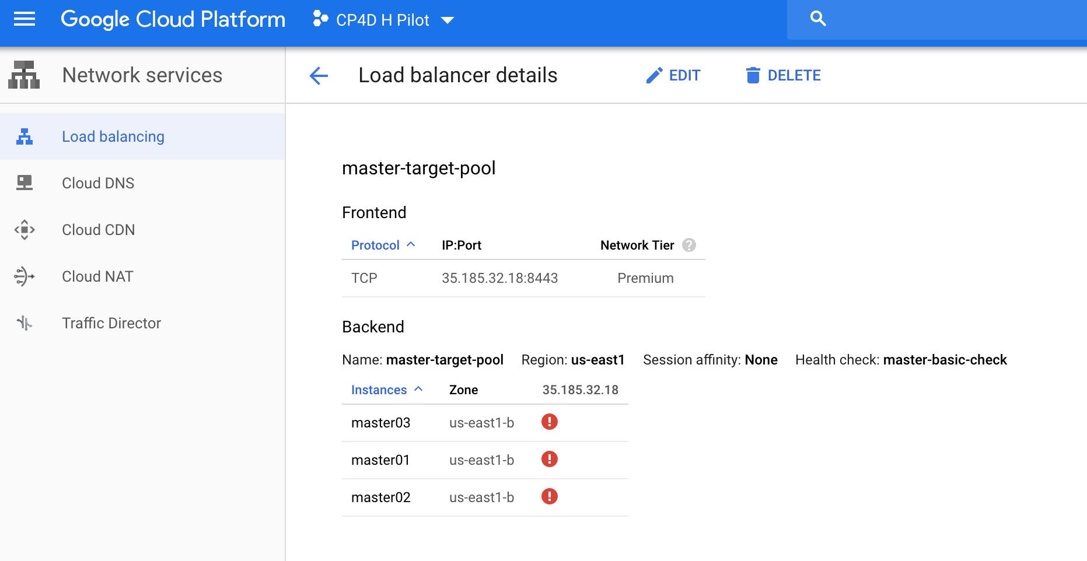Click the red error icon for master02
The width and height of the screenshot is (1087, 561).
(550, 496)
